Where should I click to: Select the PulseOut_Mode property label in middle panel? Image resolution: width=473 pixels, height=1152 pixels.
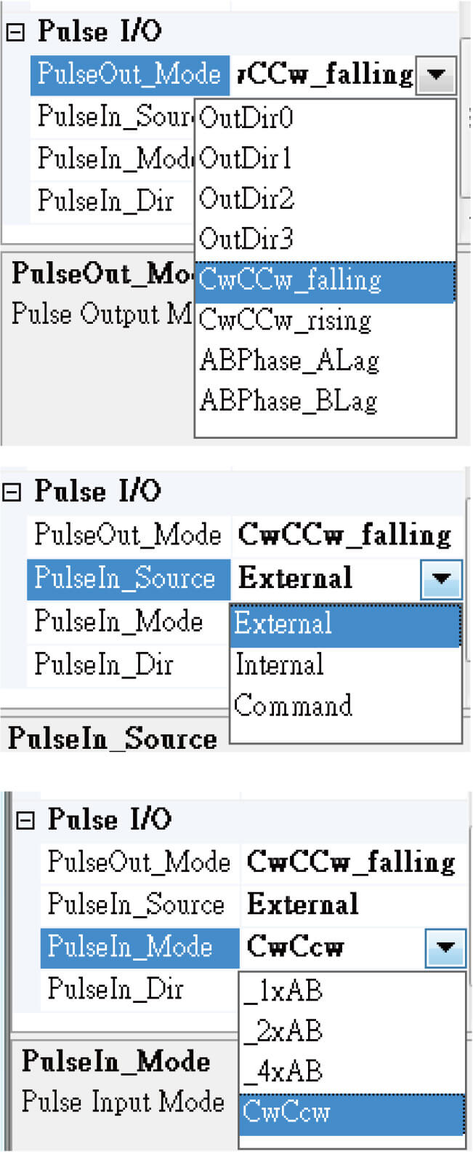coord(129,535)
